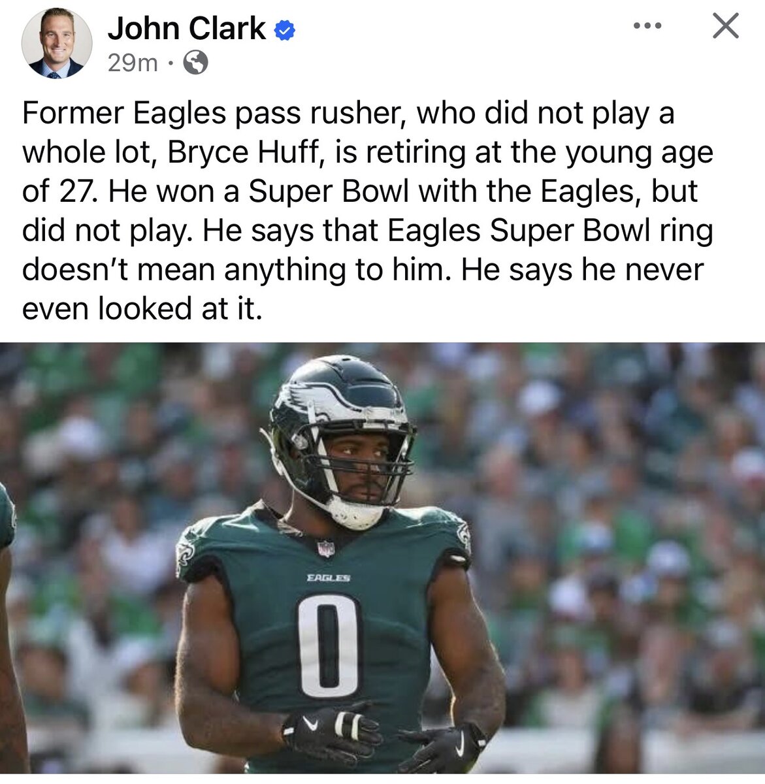Viewport: 765px width, 784px height.
Task: Close the post with the X icon
Action: click(725, 26)
